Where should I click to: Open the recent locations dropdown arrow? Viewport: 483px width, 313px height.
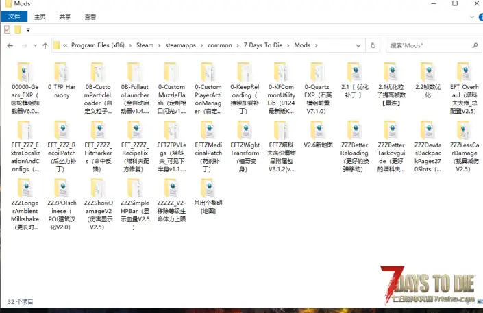36,46
